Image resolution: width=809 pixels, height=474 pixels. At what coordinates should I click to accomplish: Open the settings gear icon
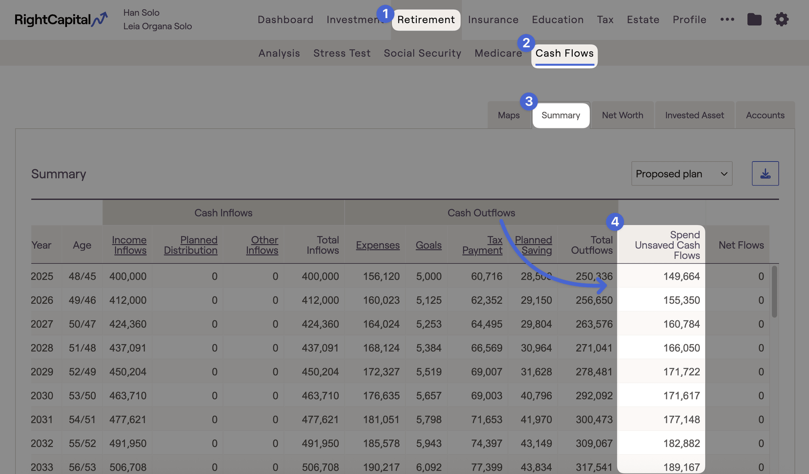781,19
